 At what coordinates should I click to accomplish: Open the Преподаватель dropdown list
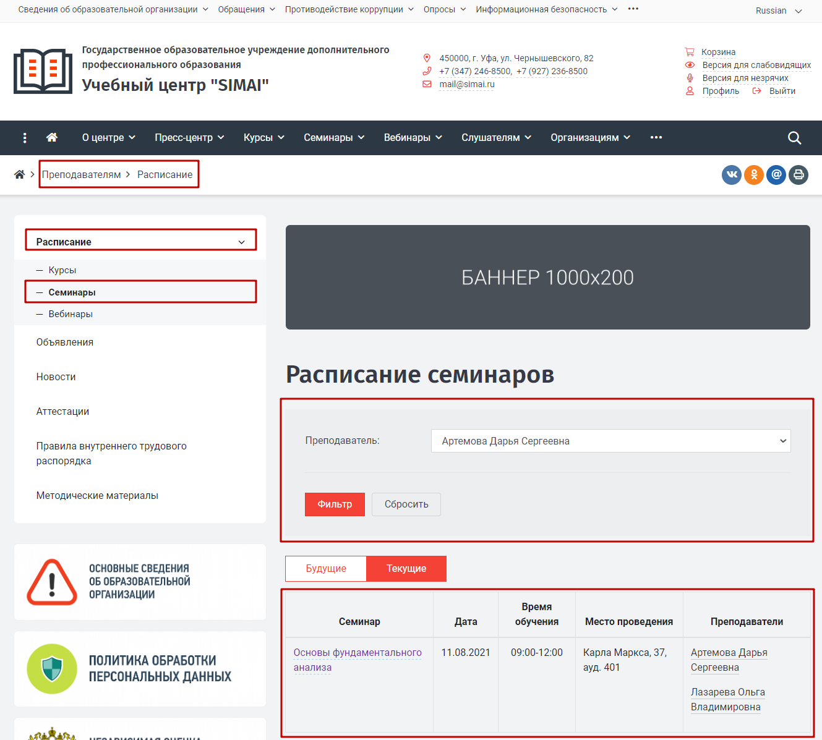click(611, 441)
